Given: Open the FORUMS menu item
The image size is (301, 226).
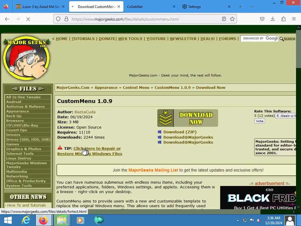Looking at the screenshot, I should [x=228, y=39].
